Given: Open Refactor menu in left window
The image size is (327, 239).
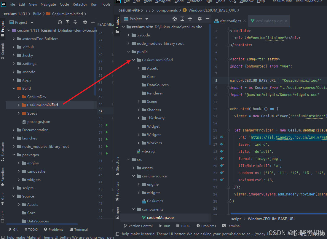Looking at the screenshot, I should coord(80,4).
